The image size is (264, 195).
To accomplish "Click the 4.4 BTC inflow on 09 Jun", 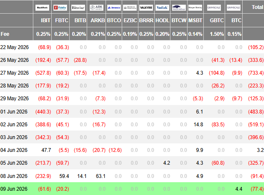I will click(x=239, y=189).
